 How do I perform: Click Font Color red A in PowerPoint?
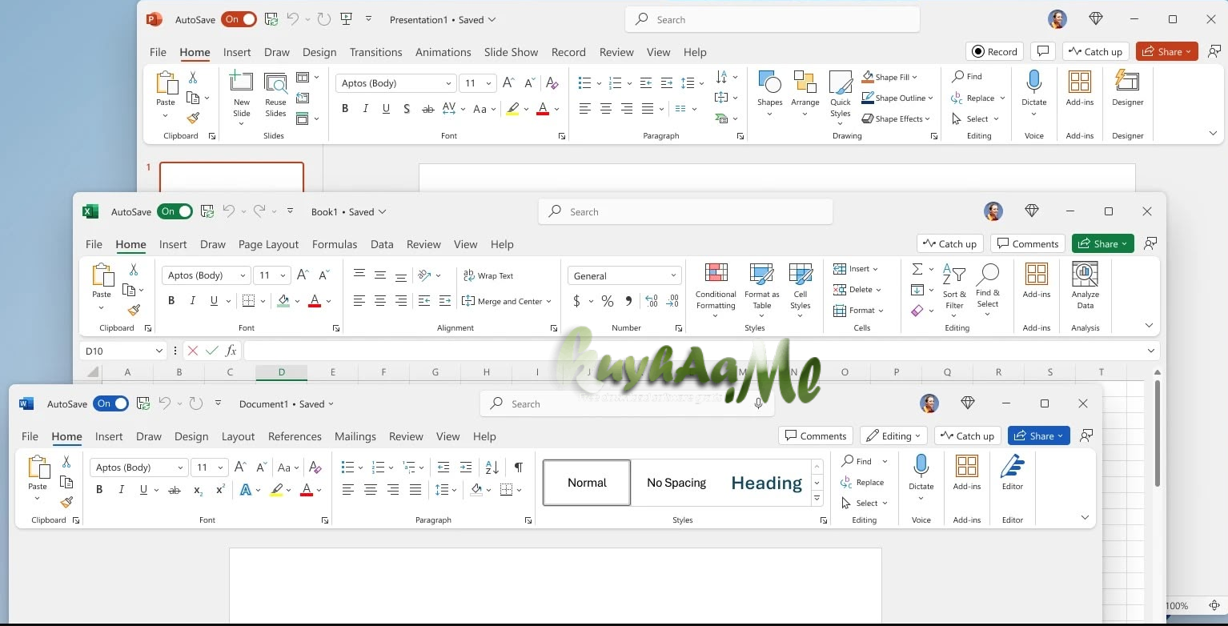[x=543, y=109]
